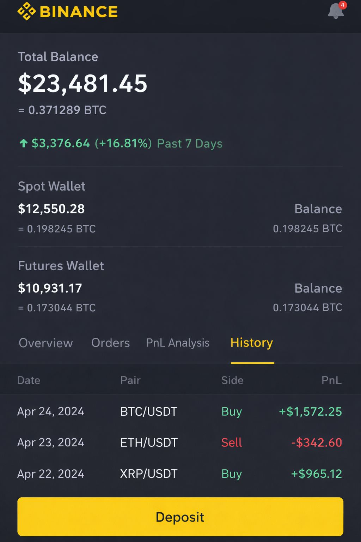
Task: Click the yellow Deposit button
Action: click(180, 517)
